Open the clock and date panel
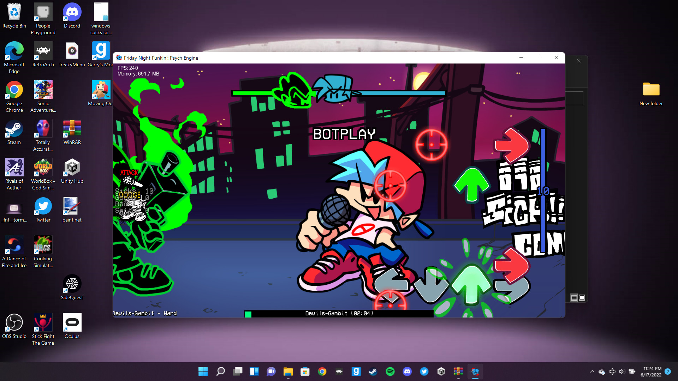This screenshot has width=678, height=381. (x=652, y=371)
